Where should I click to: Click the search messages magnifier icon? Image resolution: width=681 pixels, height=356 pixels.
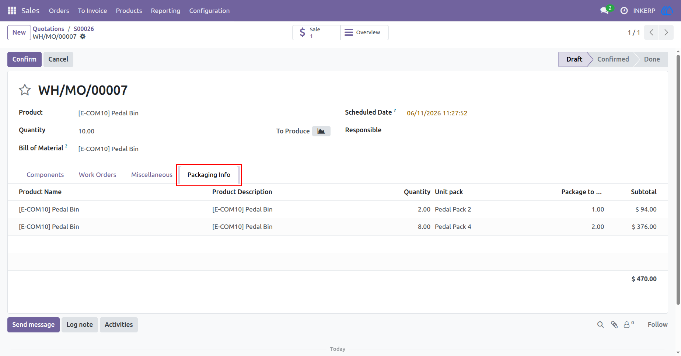pos(600,325)
